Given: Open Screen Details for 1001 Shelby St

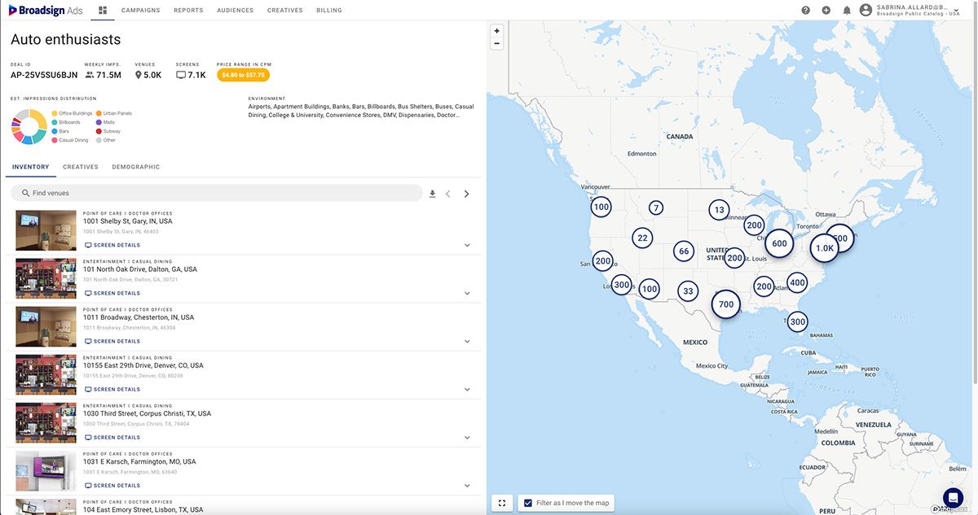Looking at the screenshot, I should 112,245.
